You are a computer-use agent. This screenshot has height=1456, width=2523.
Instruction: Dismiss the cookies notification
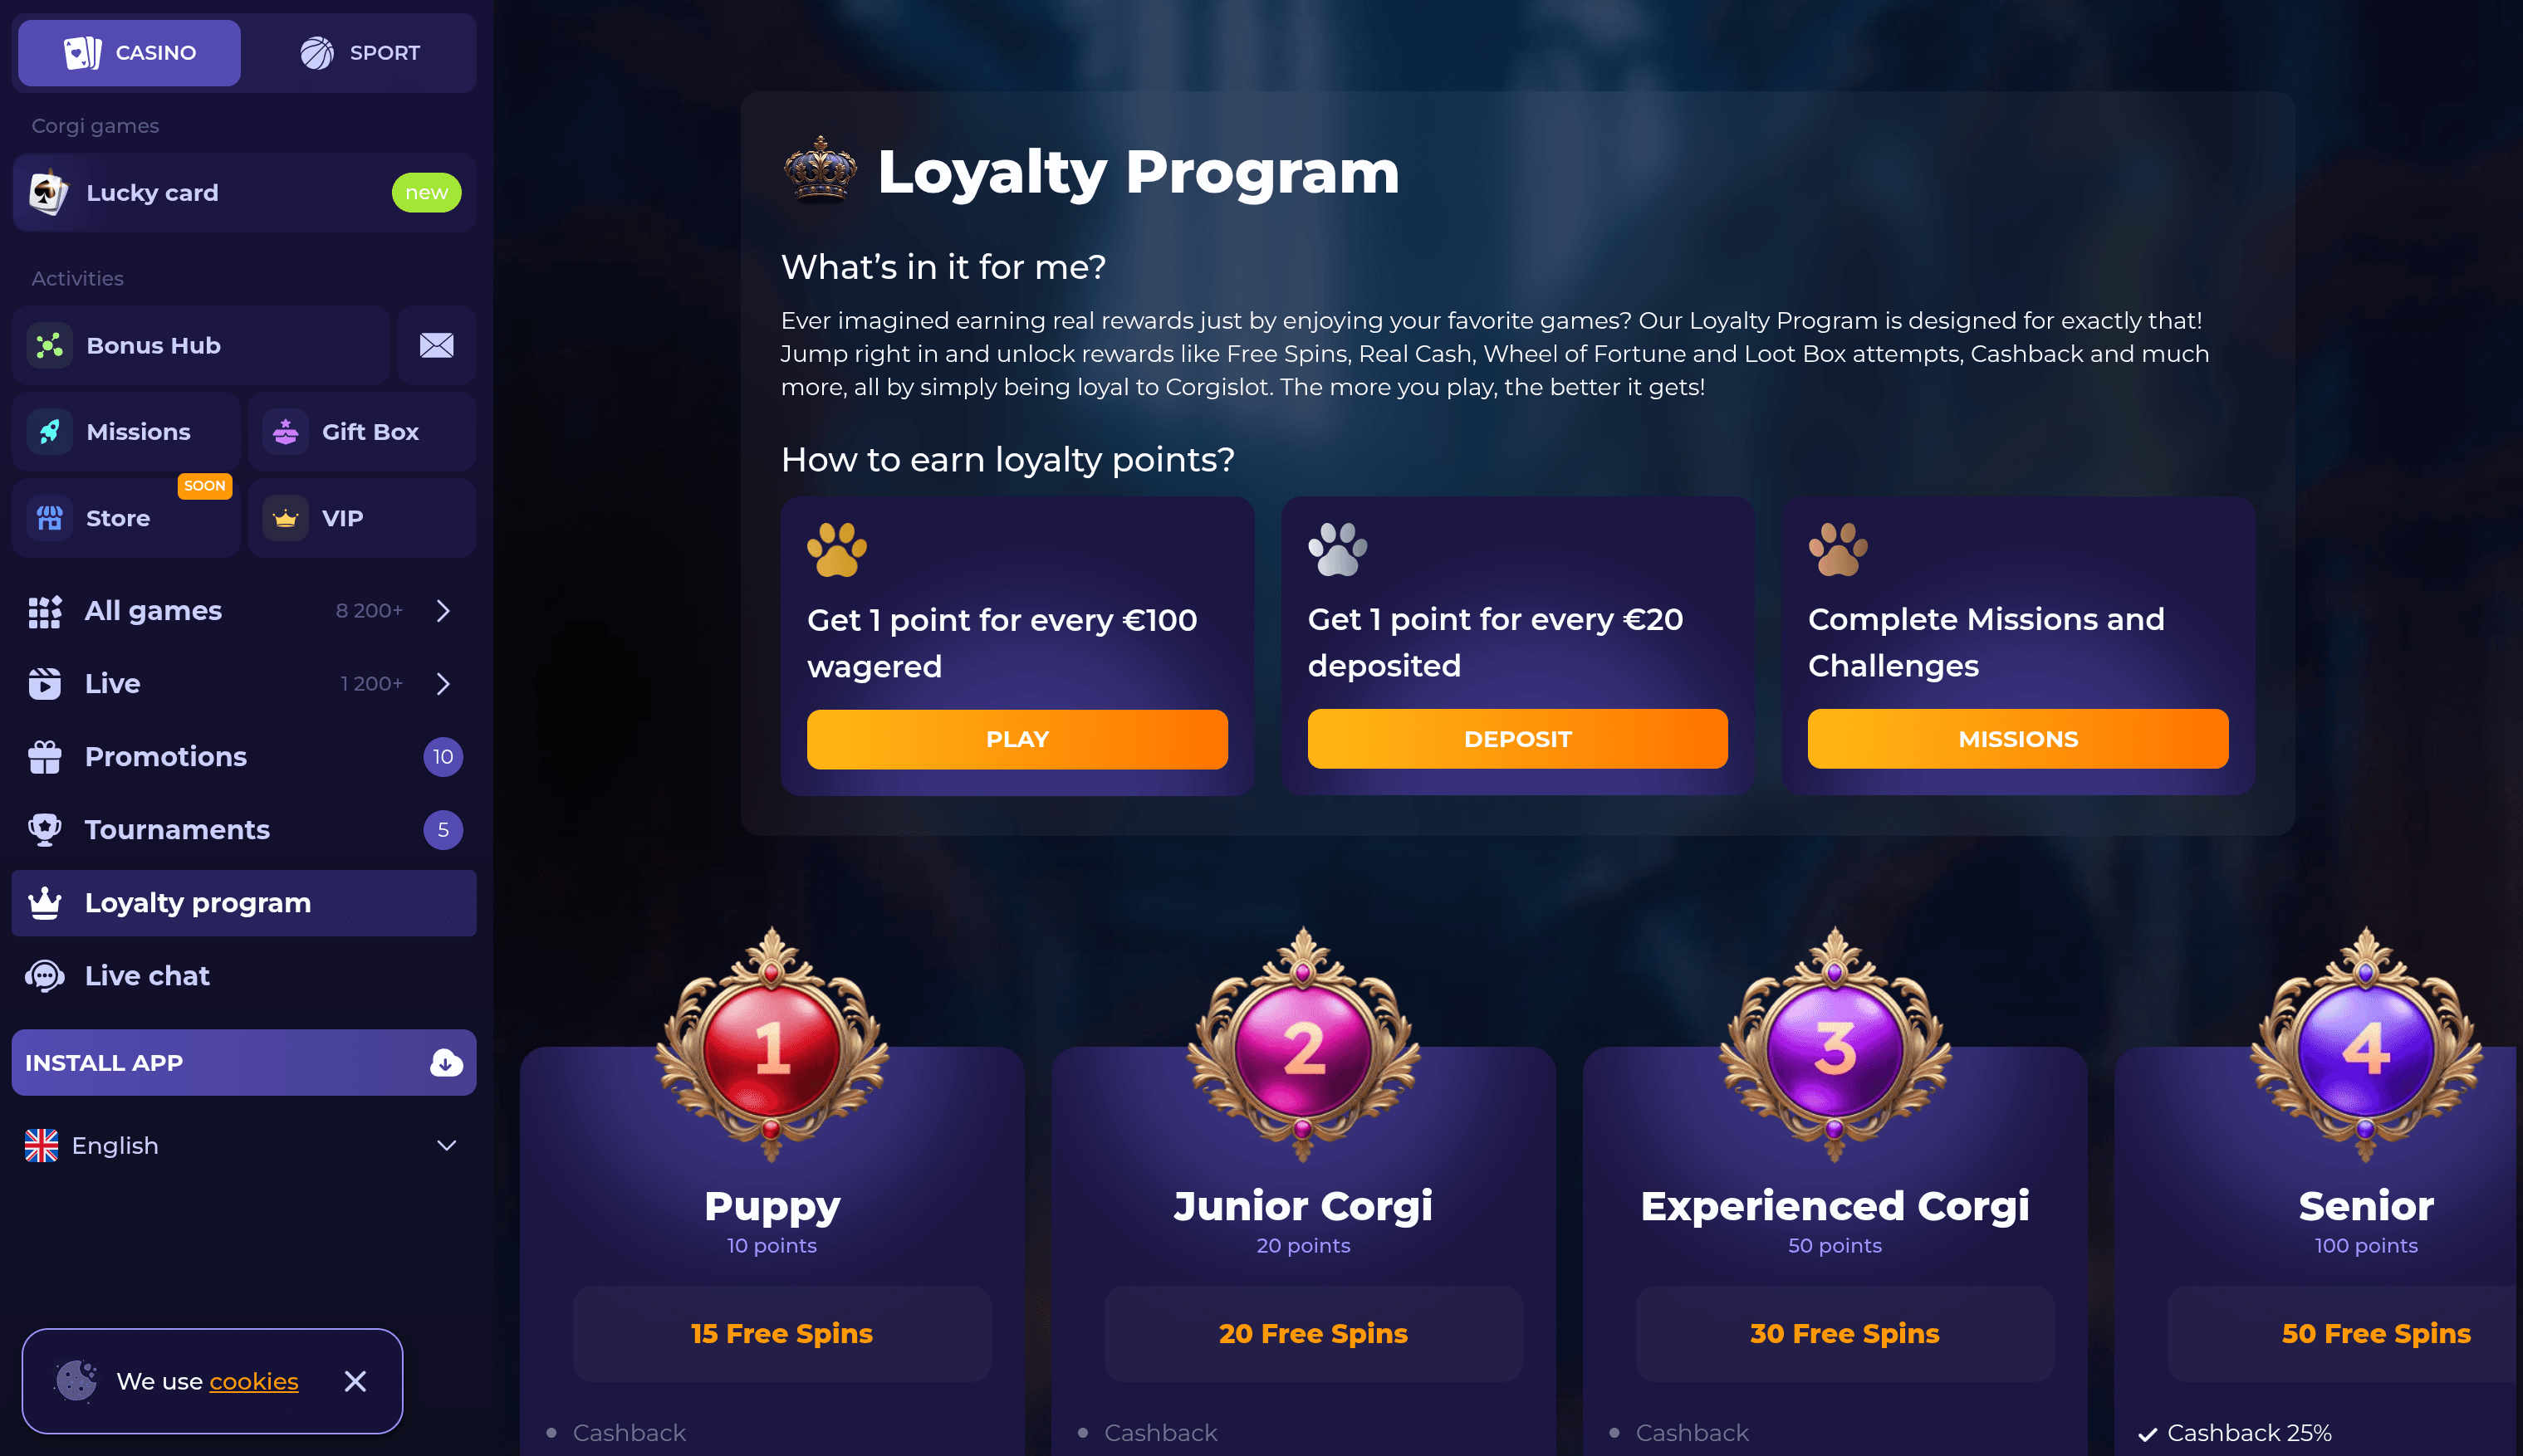tap(355, 1381)
